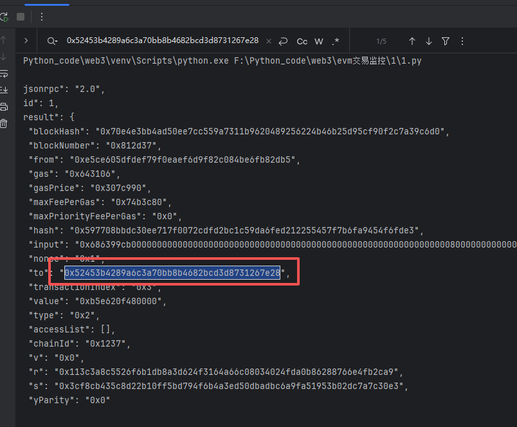Open the run toolbar more options menu

point(42,17)
